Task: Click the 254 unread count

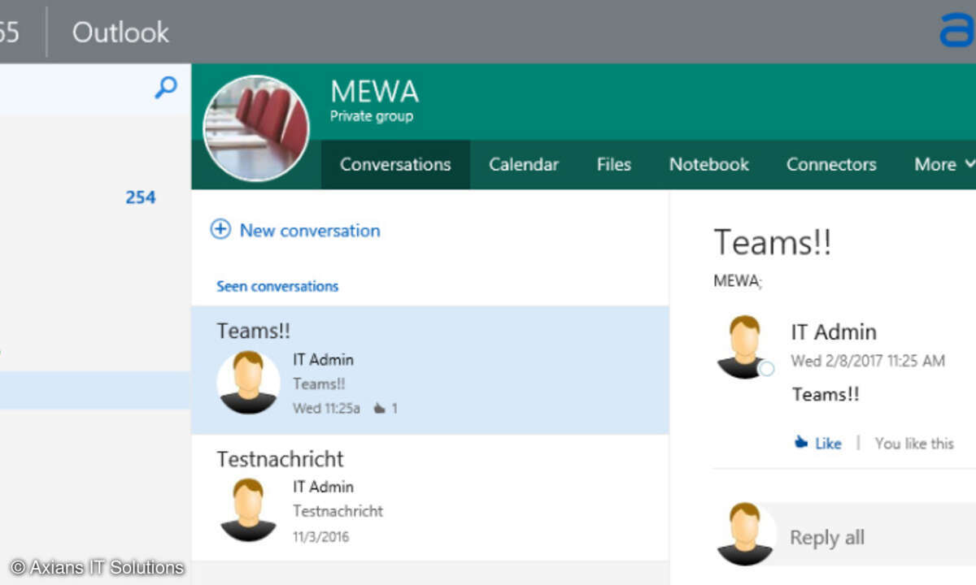Action: (141, 197)
